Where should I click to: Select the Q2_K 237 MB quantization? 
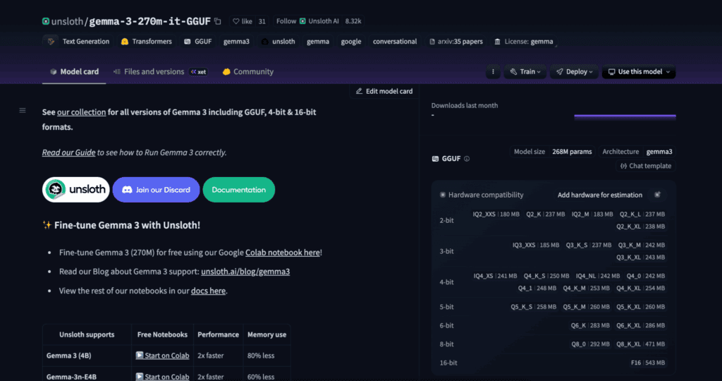pos(545,214)
